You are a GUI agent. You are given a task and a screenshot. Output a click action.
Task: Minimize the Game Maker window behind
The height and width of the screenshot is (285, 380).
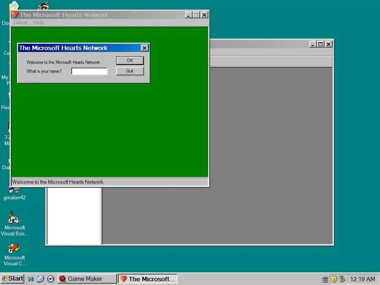click(x=313, y=45)
